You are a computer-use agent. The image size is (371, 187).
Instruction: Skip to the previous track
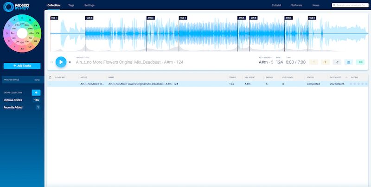pyautogui.click(x=51, y=62)
